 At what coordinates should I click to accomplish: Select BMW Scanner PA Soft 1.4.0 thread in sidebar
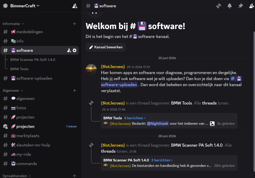coord(33,60)
